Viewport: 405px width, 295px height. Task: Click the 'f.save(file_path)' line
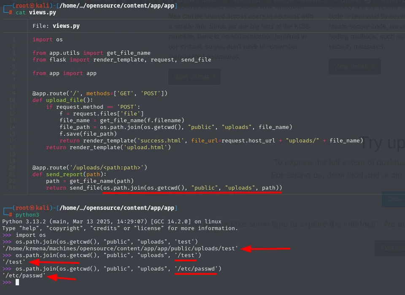click(x=88, y=134)
